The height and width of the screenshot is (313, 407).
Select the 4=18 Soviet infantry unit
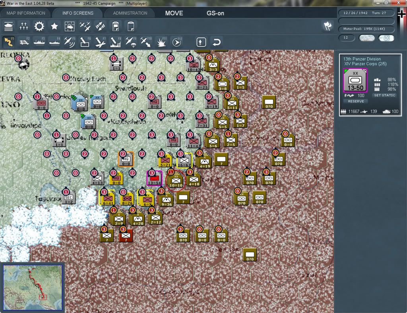pyautogui.click(x=194, y=179)
